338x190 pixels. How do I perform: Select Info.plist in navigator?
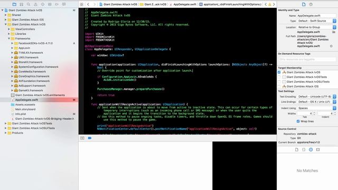point(21,114)
